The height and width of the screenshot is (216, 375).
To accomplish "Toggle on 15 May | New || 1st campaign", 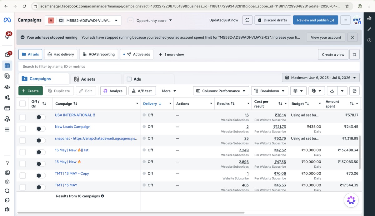I will (x=41, y=152).
